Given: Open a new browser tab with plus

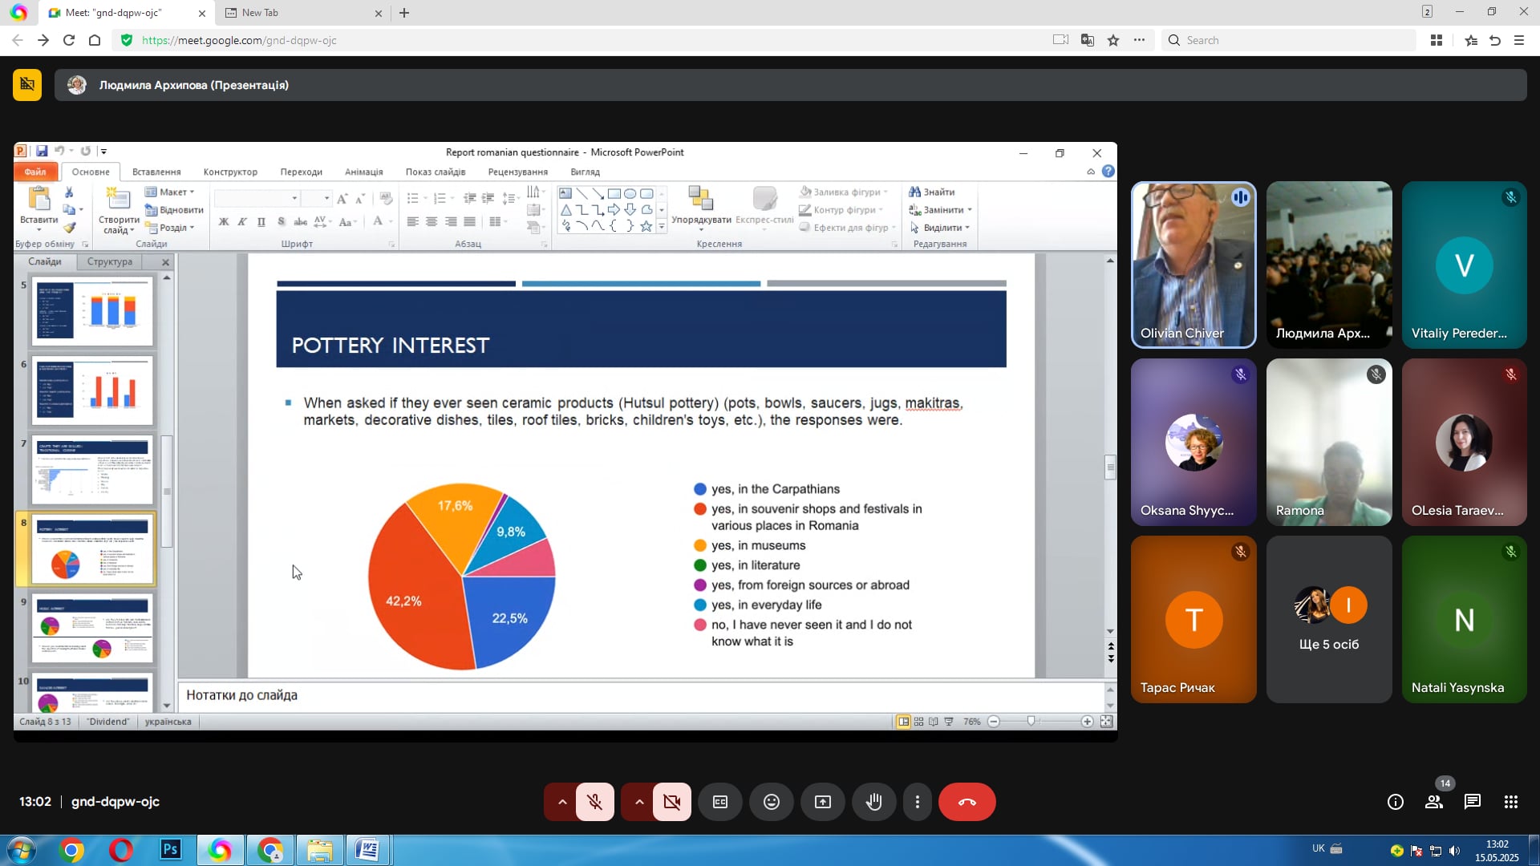Looking at the screenshot, I should (x=404, y=13).
